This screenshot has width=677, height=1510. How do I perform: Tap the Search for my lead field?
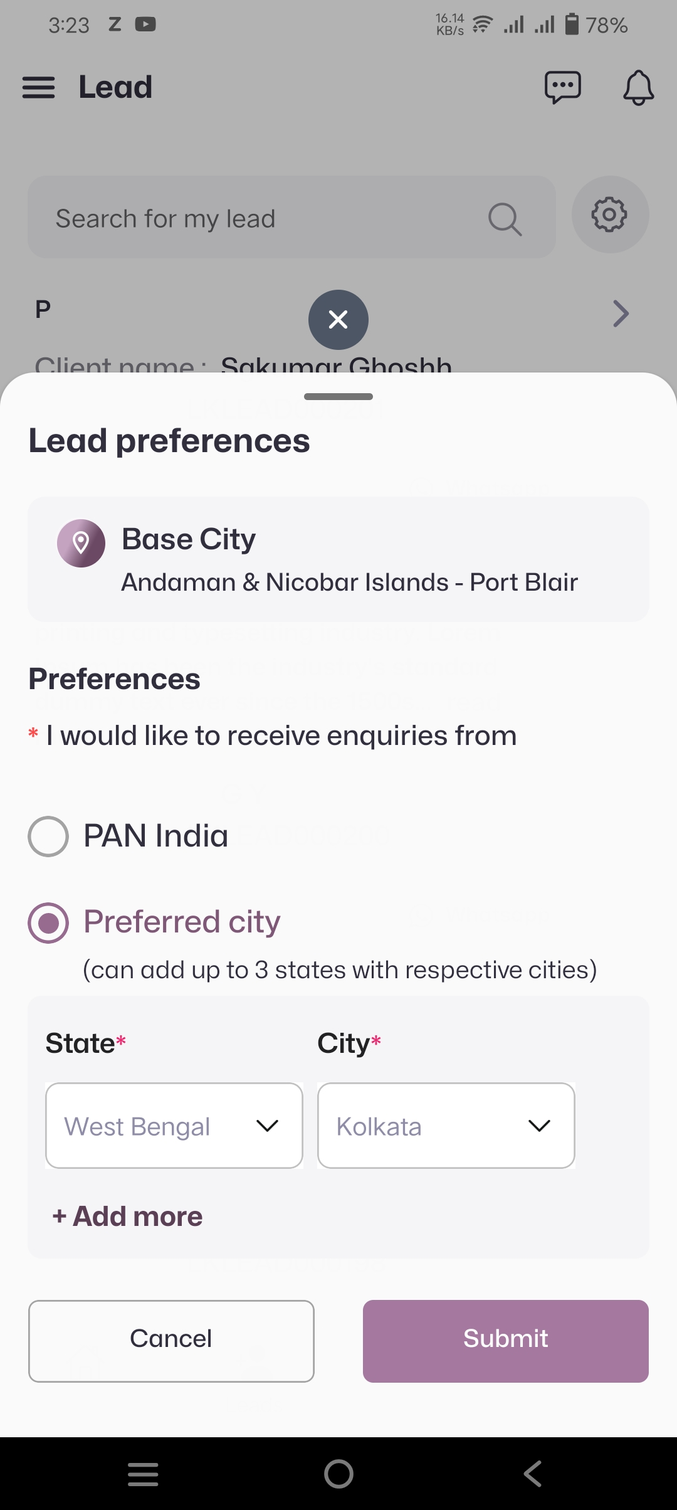(263, 219)
